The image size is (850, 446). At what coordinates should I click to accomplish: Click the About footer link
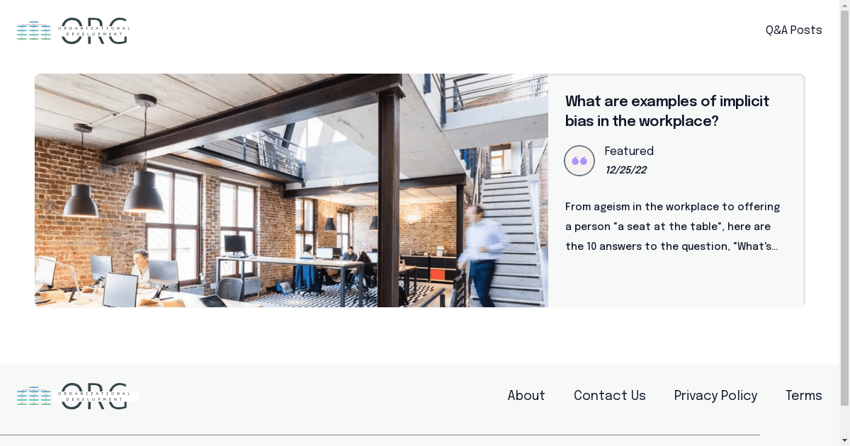tap(526, 396)
